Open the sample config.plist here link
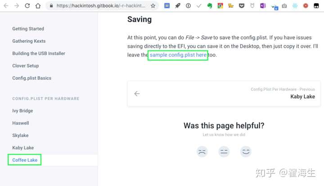 178,55
